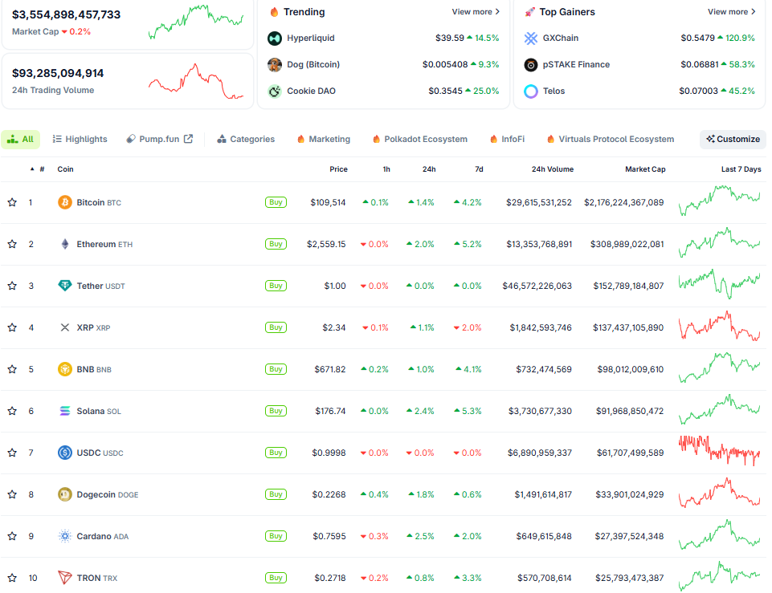This screenshot has width=772, height=593.
Task: Click the GXChain icon in Top Gainers
Action: pos(531,38)
